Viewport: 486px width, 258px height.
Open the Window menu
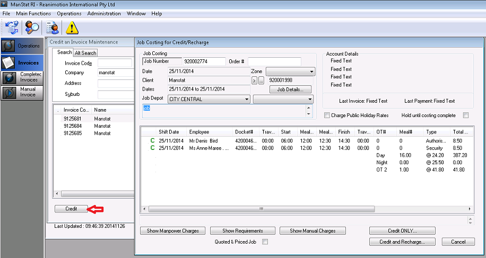tap(136, 14)
